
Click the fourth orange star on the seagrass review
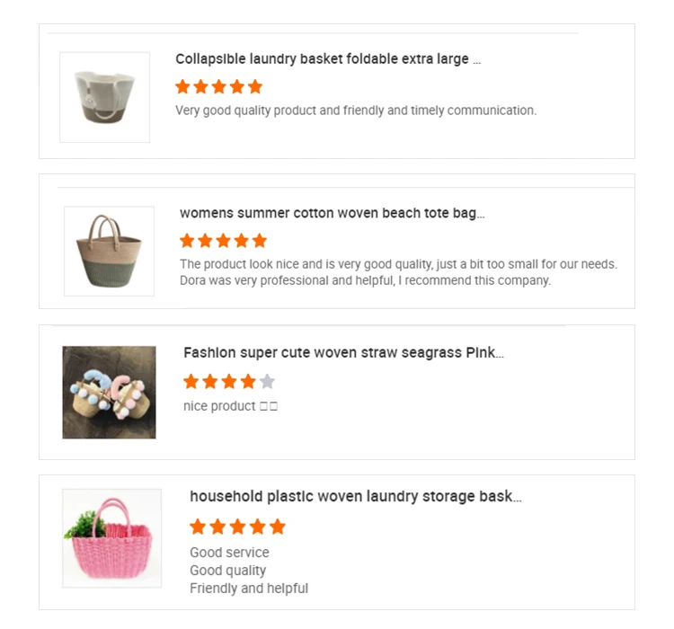tap(248, 382)
